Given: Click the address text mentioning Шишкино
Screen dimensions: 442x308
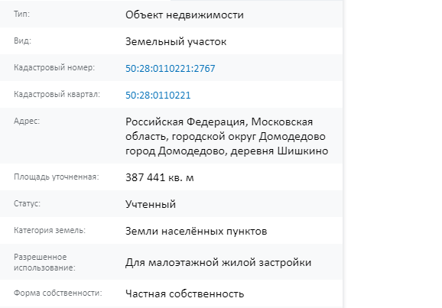Looking at the screenshot, I should pos(226,136).
